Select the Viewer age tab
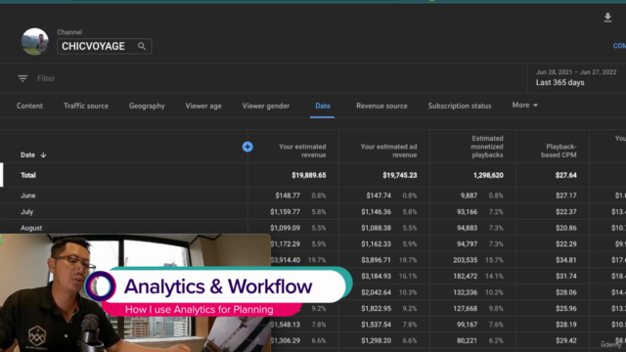The height and width of the screenshot is (352, 626). (x=203, y=106)
